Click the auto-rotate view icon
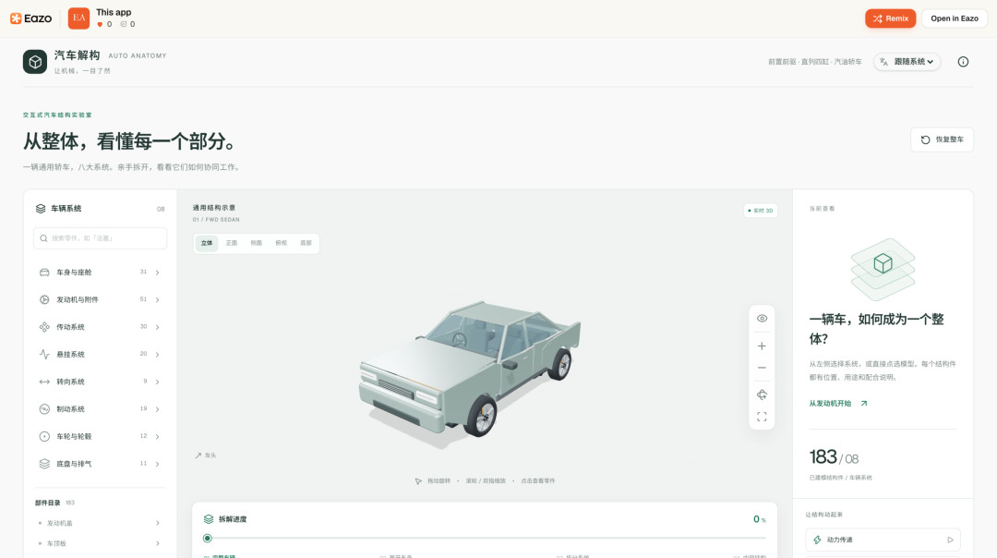This screenshot has height=558, width=997. point(762,394)
